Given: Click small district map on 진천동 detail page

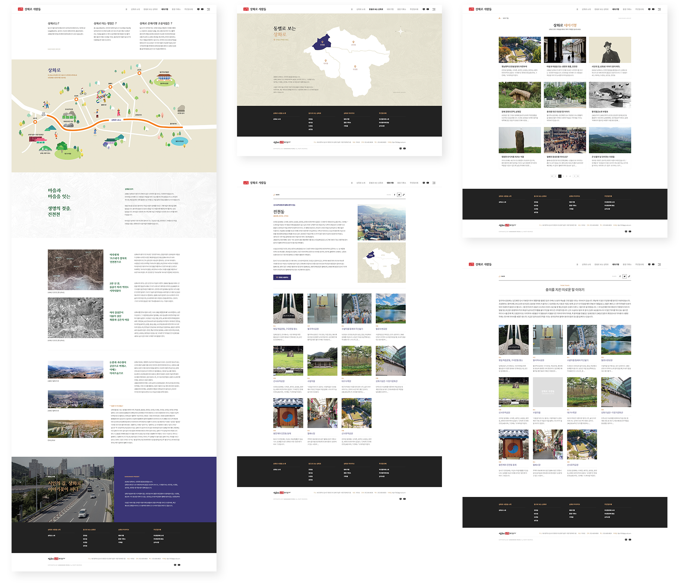Looking at the screenshot, I should 381,263.
